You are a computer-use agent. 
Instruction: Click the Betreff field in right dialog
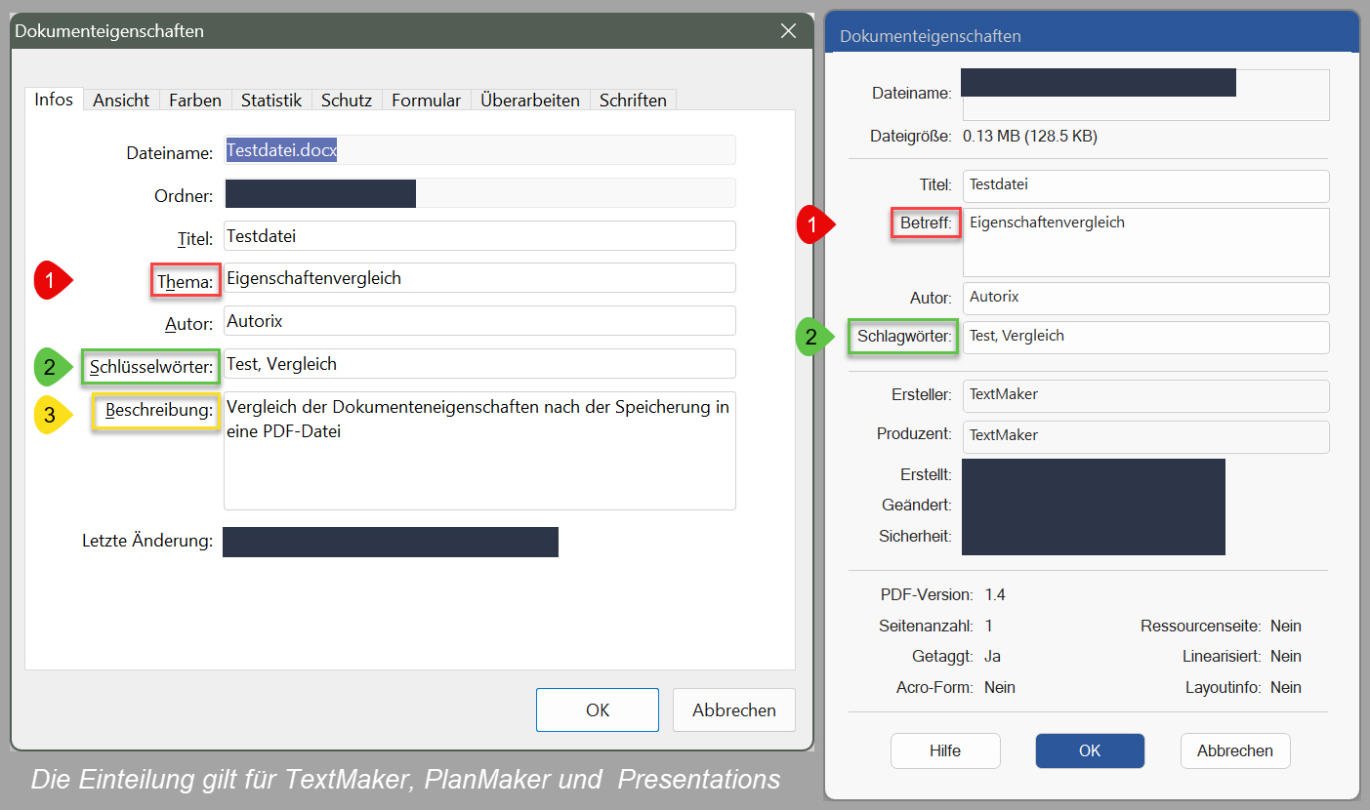pos(1146,242)
